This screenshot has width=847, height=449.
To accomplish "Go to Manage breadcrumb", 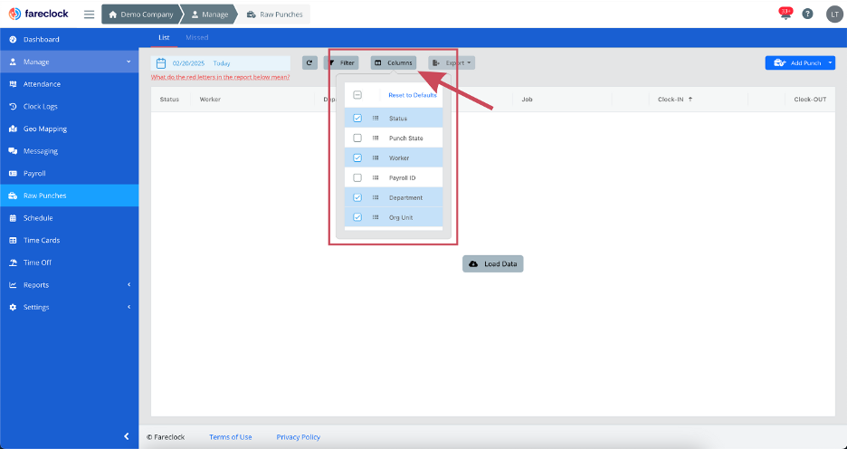I will tap(210, 14).
